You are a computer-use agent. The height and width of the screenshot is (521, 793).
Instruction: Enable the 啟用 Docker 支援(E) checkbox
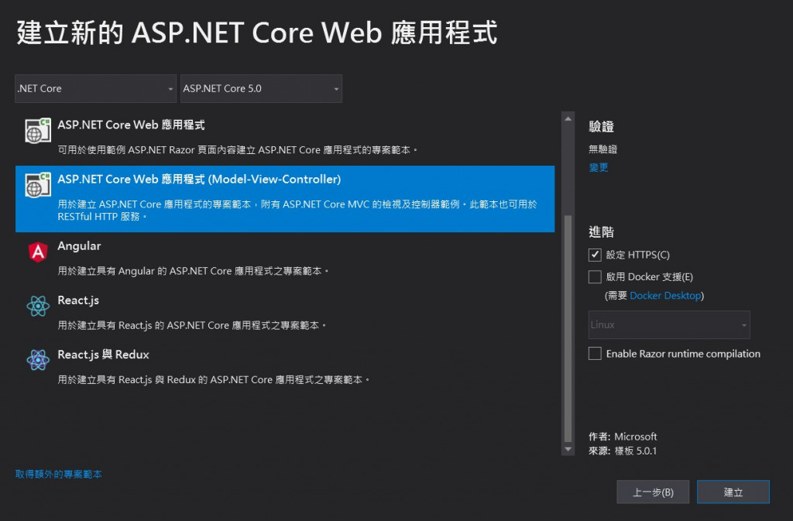[595, 277]
